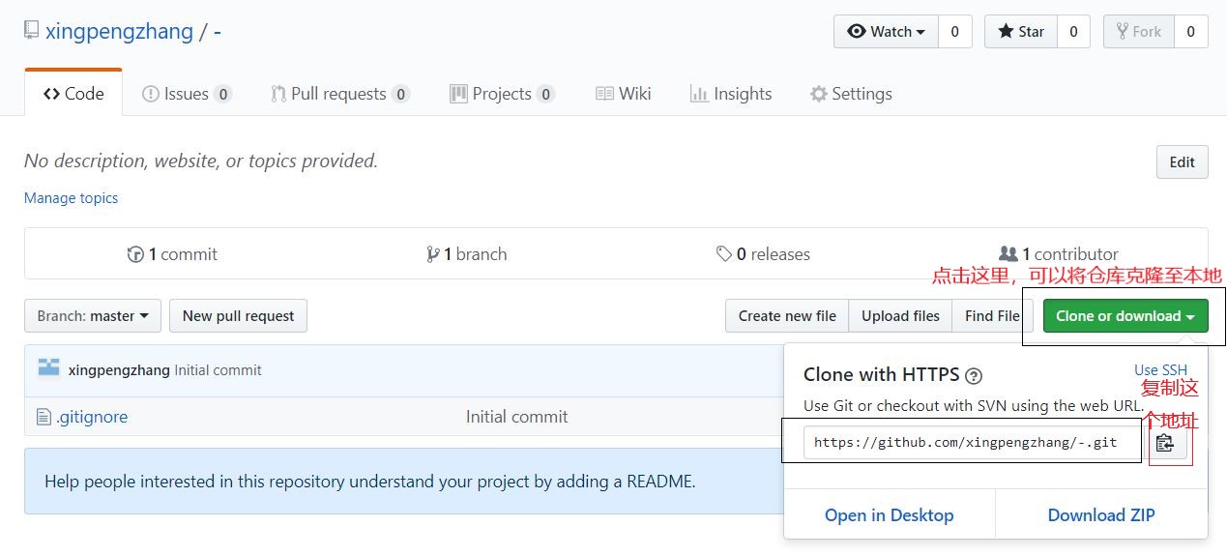This screenshot has width=1227, height=556.
Task: Click the branch icon next to 1 branch
Action: click(x=432, y=254)
